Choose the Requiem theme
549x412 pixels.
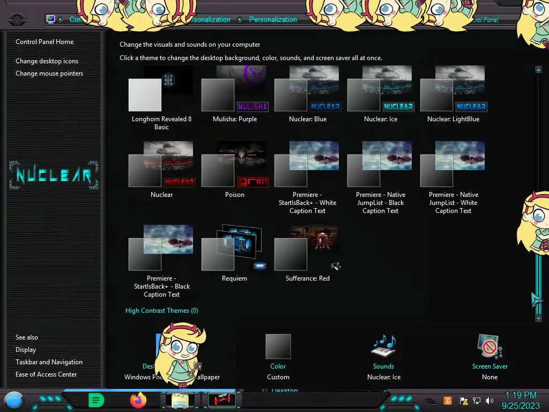tap(235, 254)
